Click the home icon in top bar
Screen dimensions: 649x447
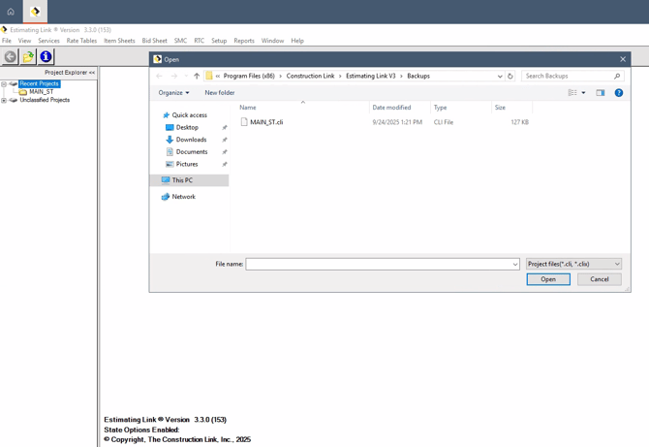[x=11, y=12]
